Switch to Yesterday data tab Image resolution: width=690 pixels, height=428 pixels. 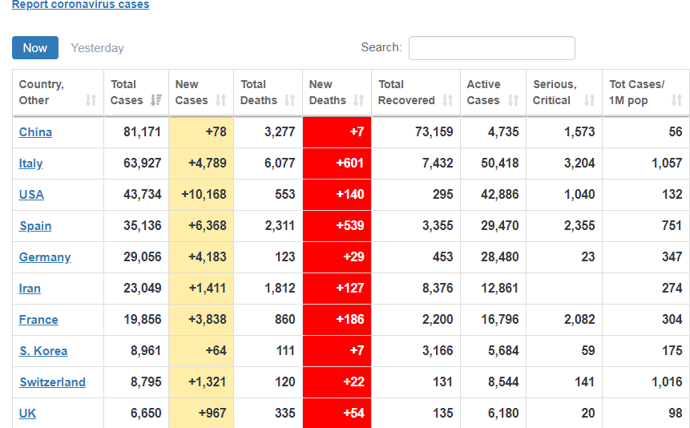coord(97,48)
